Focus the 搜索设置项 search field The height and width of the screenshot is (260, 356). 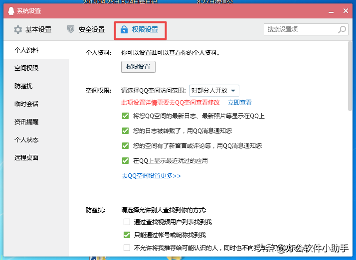click(306, 29)
